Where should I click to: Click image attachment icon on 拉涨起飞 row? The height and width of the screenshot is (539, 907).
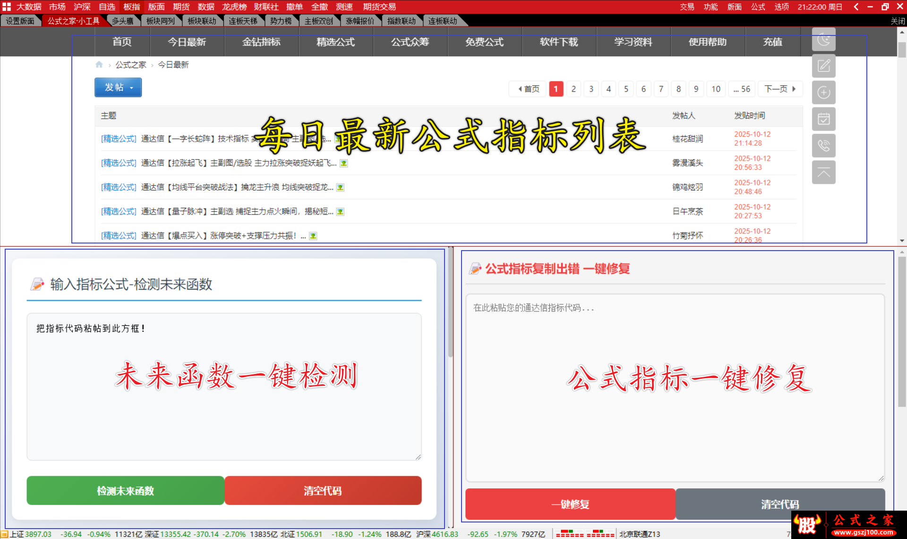pos(344,163)
